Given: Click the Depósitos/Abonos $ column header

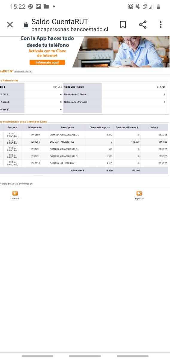Looking at the screenshot, I should click(127, 127).
